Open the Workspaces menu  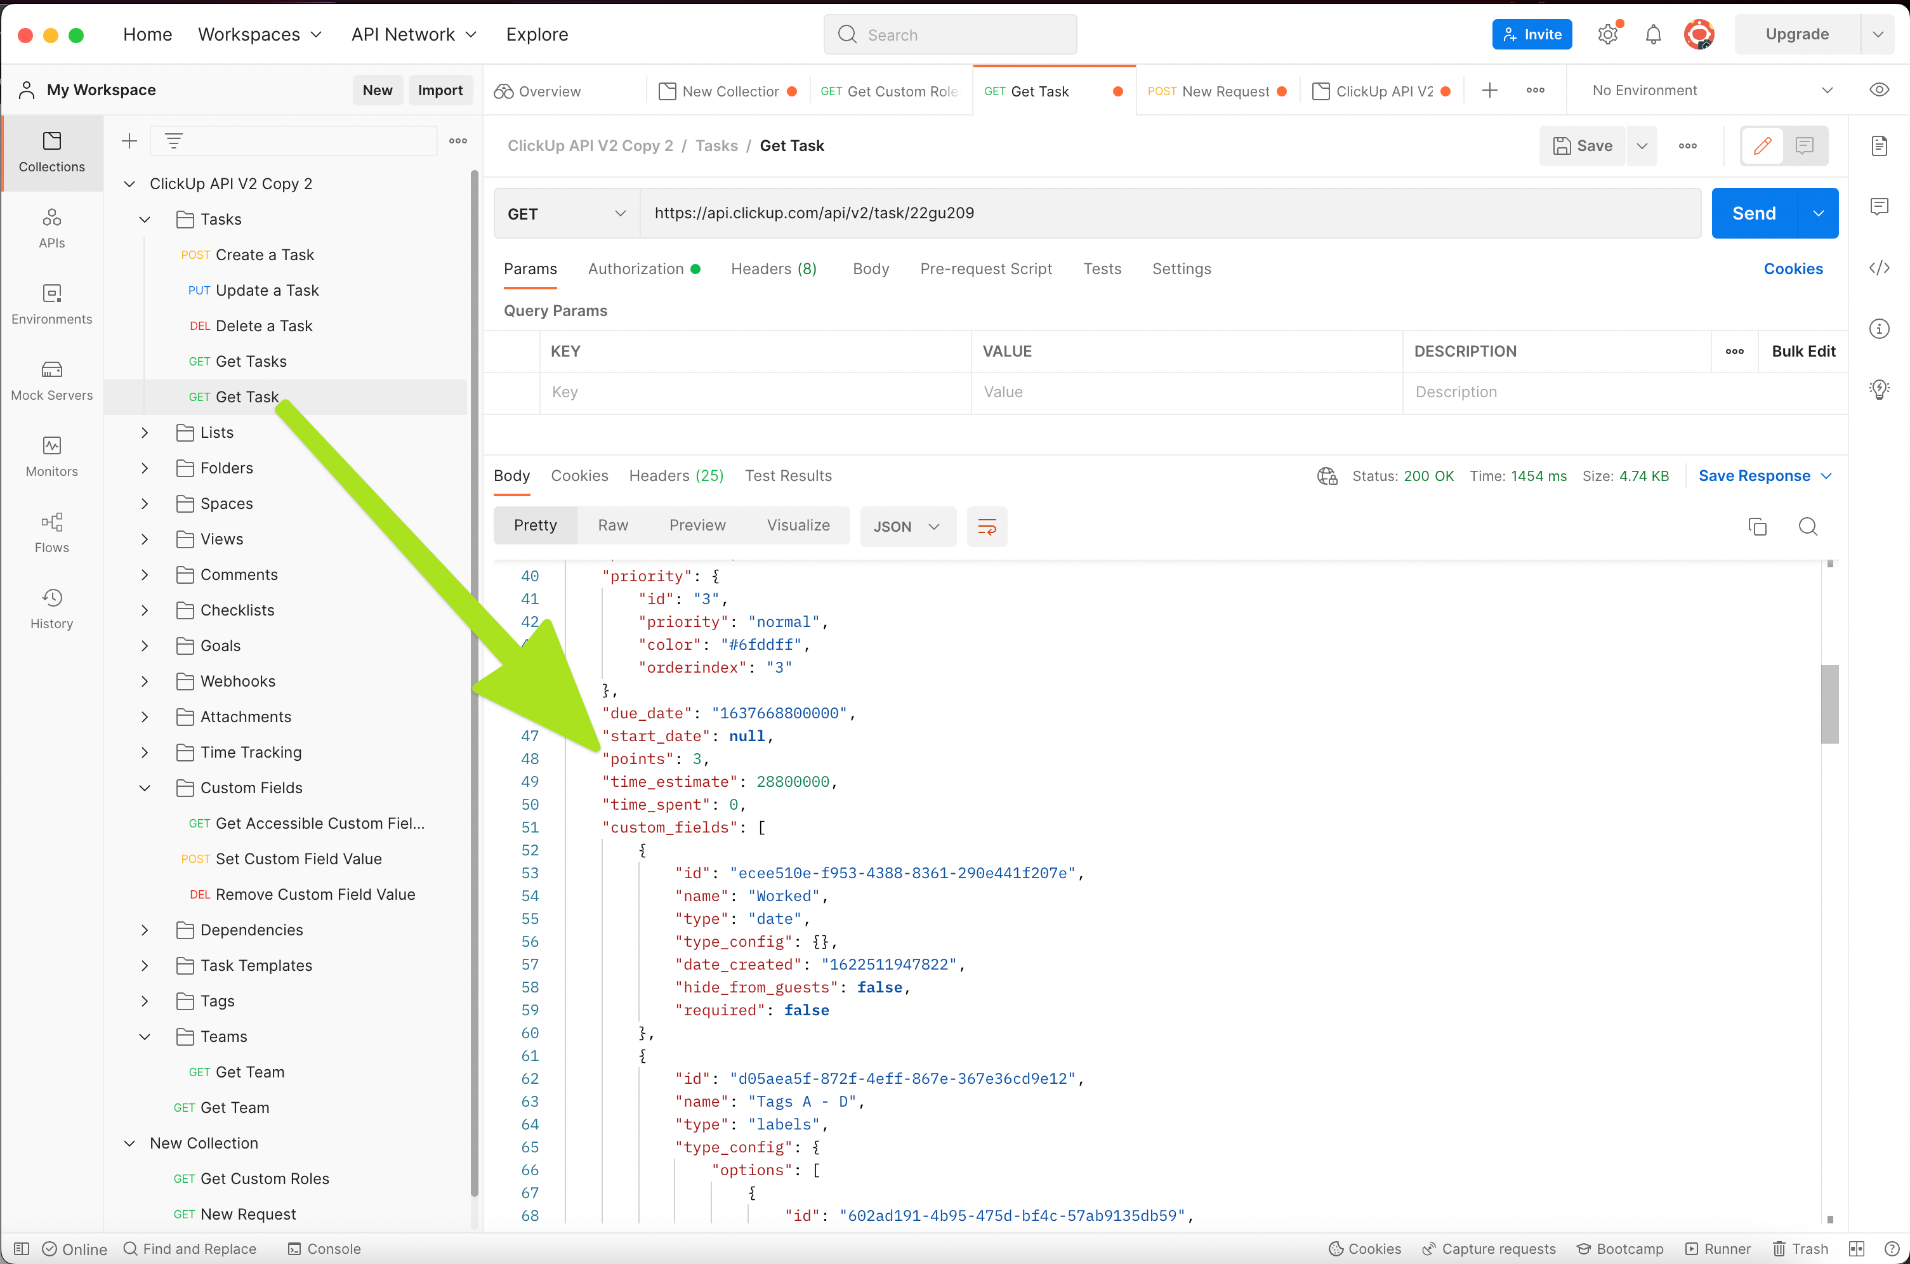[x=260, y=35]
